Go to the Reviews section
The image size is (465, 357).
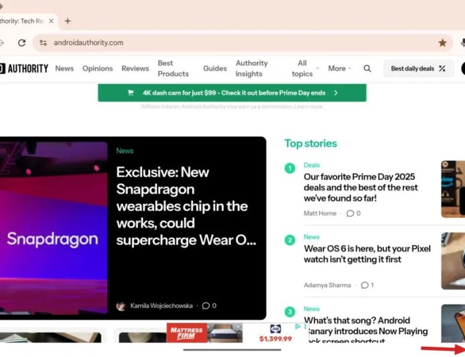click(x=135, y=68)
